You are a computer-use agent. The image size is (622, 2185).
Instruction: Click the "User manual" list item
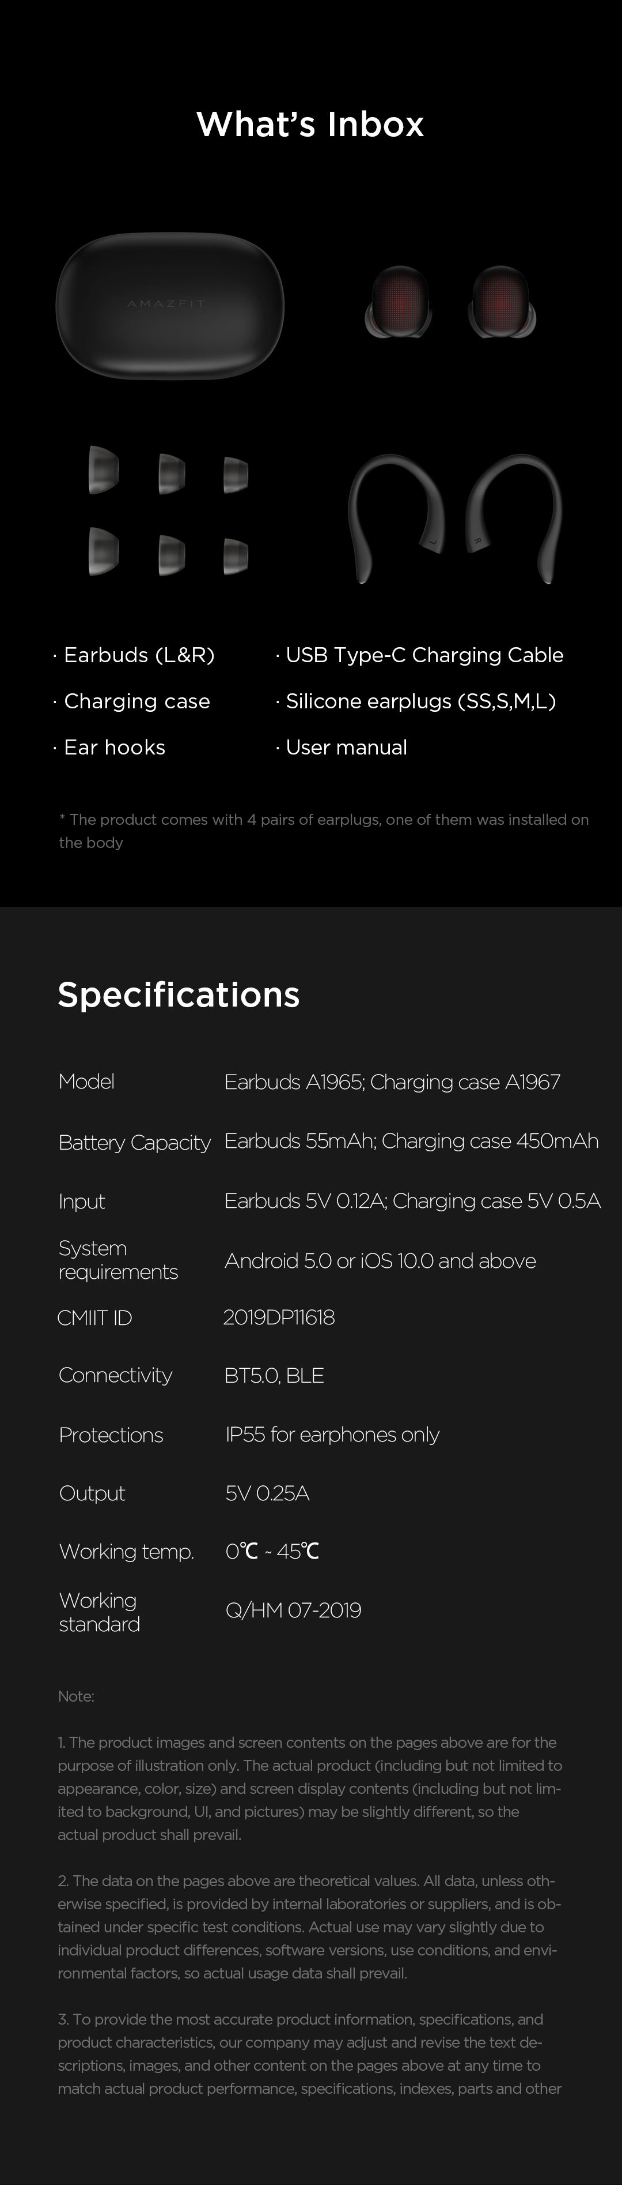tap(346, 748)
